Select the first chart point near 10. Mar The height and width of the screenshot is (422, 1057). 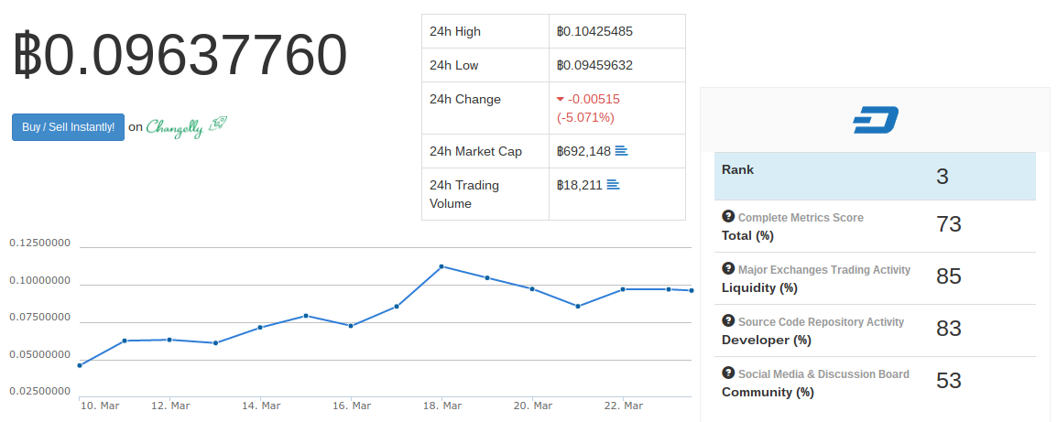click(x=80, y=365)
